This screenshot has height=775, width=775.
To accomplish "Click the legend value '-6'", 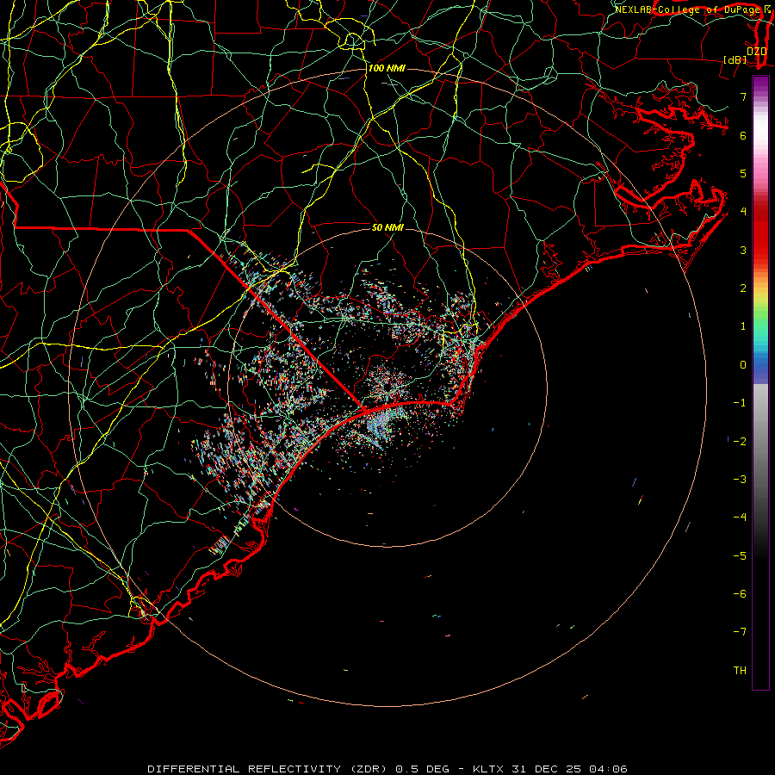I will 740,593.
